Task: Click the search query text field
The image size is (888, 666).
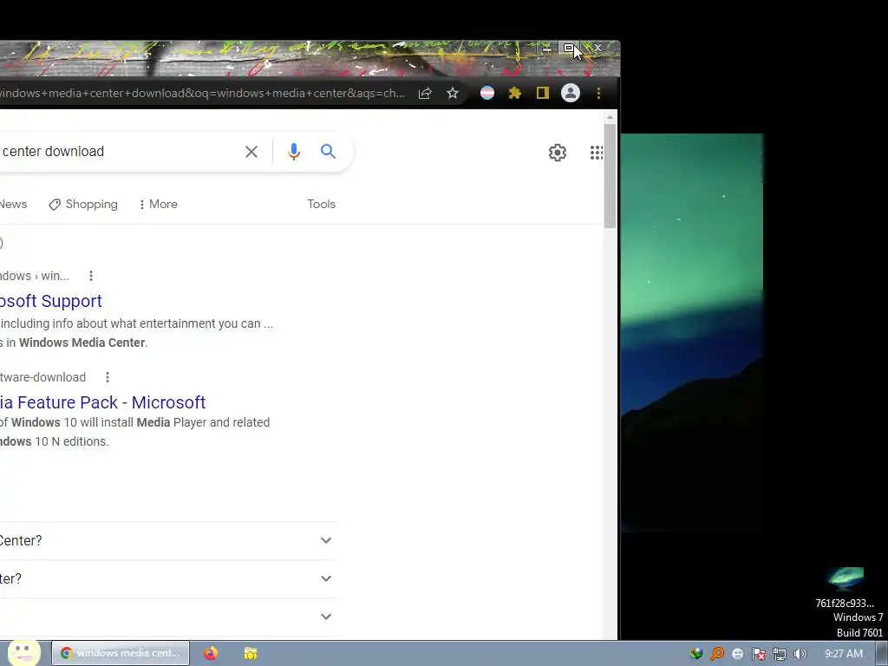Action: (x=119, y=152)
